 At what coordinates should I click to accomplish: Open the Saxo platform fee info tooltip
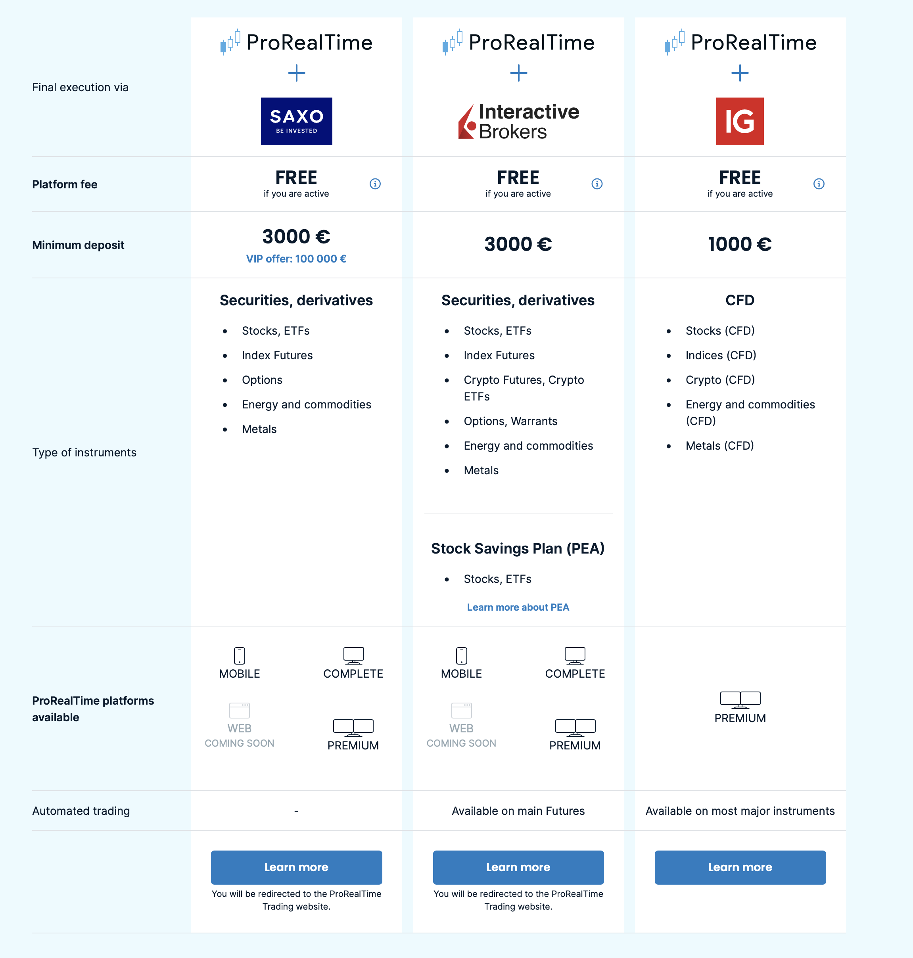[375, 184]
